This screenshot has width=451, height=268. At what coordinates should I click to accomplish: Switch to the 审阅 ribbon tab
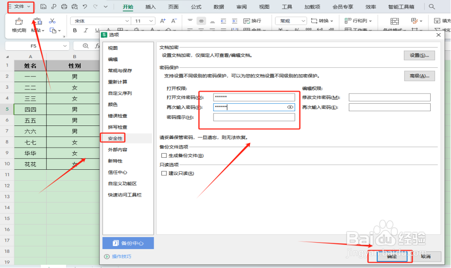tap(242, 6)
